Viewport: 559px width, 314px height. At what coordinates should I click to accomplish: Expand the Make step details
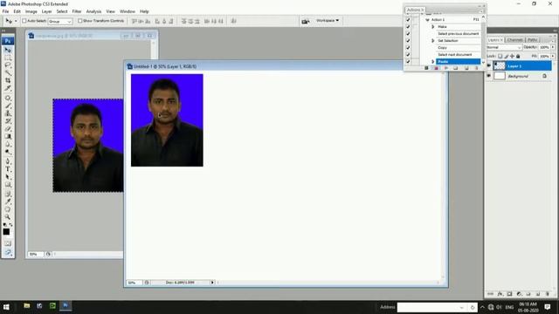[x=433, y=27]
